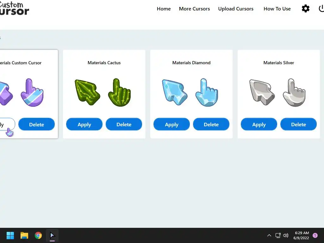Open the How To Use page
Viewport: 324px width, 243px height.
coord(277,9)
